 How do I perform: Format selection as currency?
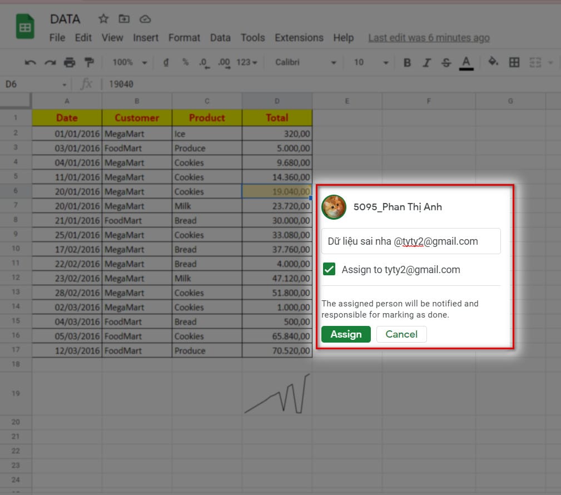pyautogui.click(x=166, y=62)
